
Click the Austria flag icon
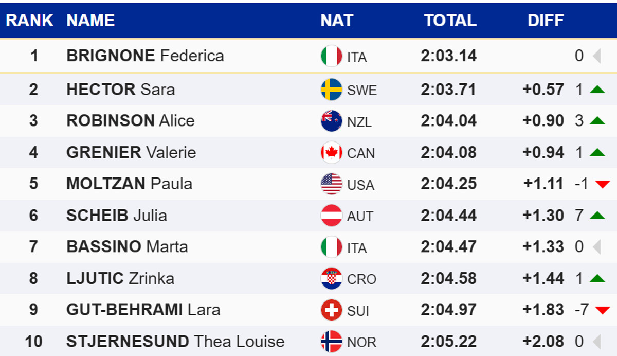[x=331, y=216]
